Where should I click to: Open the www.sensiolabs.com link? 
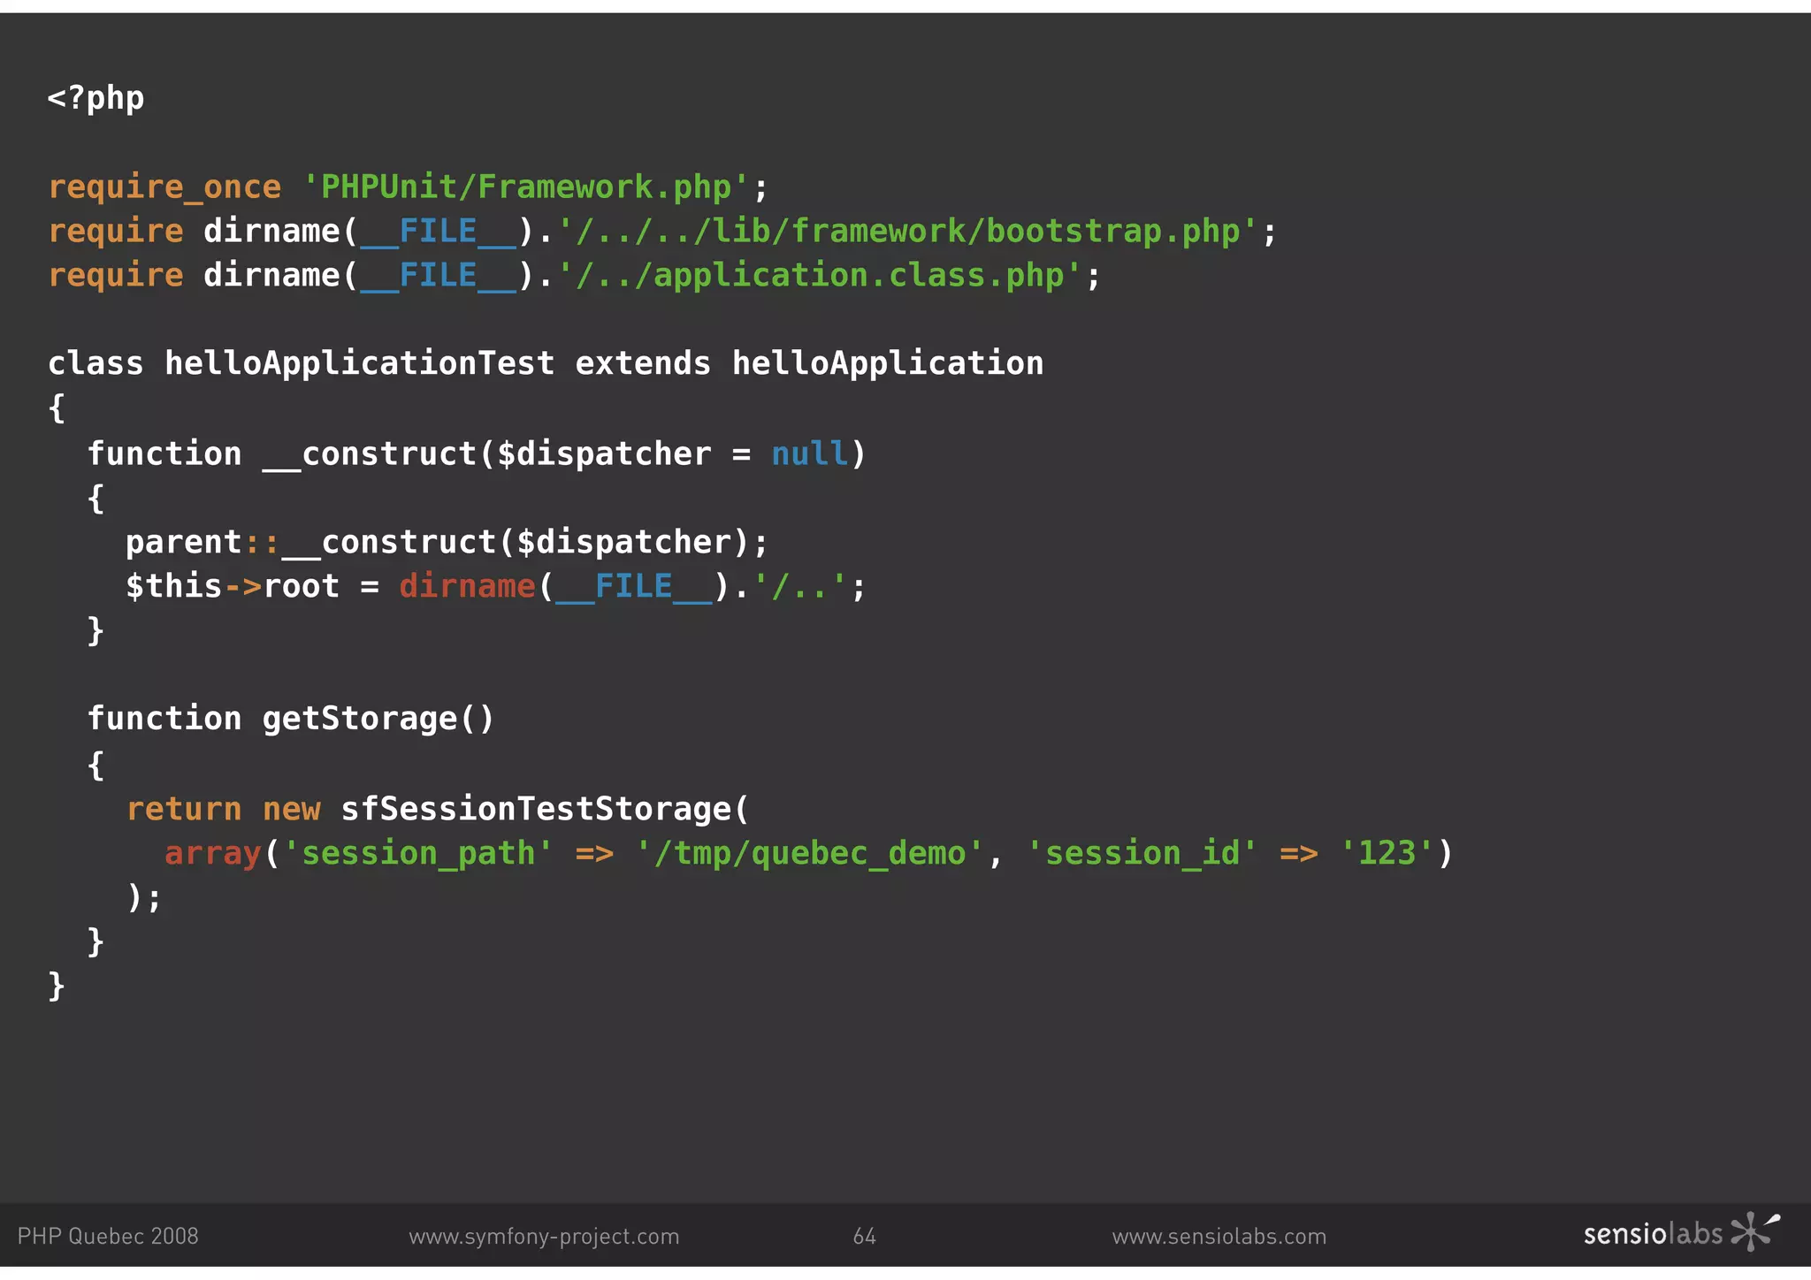click(x=1219, y=1236)
